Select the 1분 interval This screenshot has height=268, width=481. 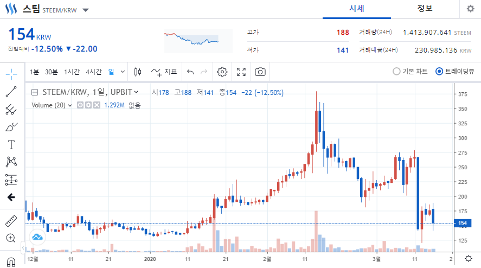coord(34,72)
